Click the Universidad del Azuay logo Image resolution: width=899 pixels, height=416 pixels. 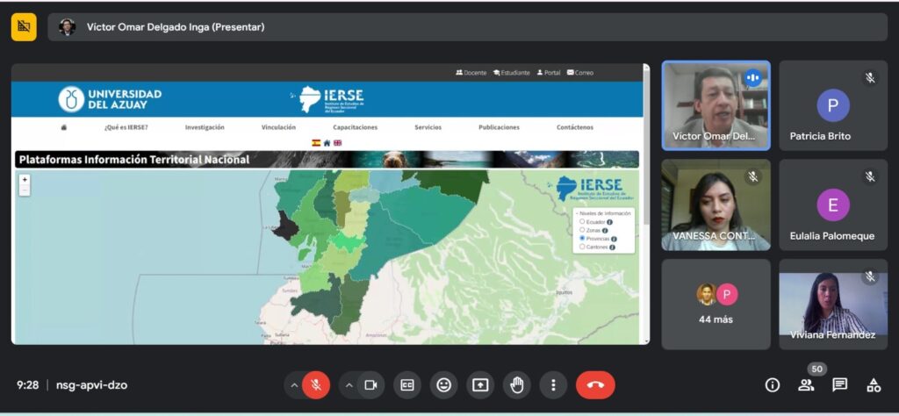[x=110, y=99]
